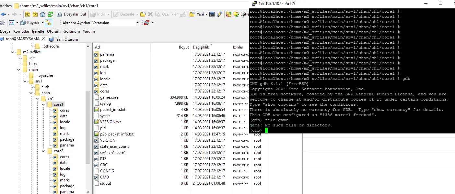
Task: Select the auth folder in tree
Action: point(45,87)
